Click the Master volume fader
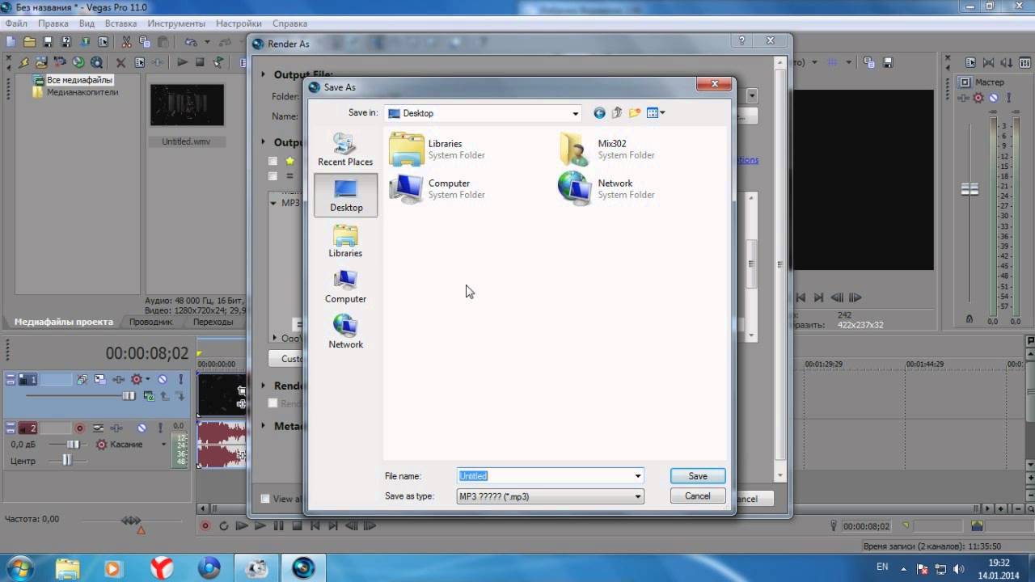The image size is (1035, 582). pos(970,189)
